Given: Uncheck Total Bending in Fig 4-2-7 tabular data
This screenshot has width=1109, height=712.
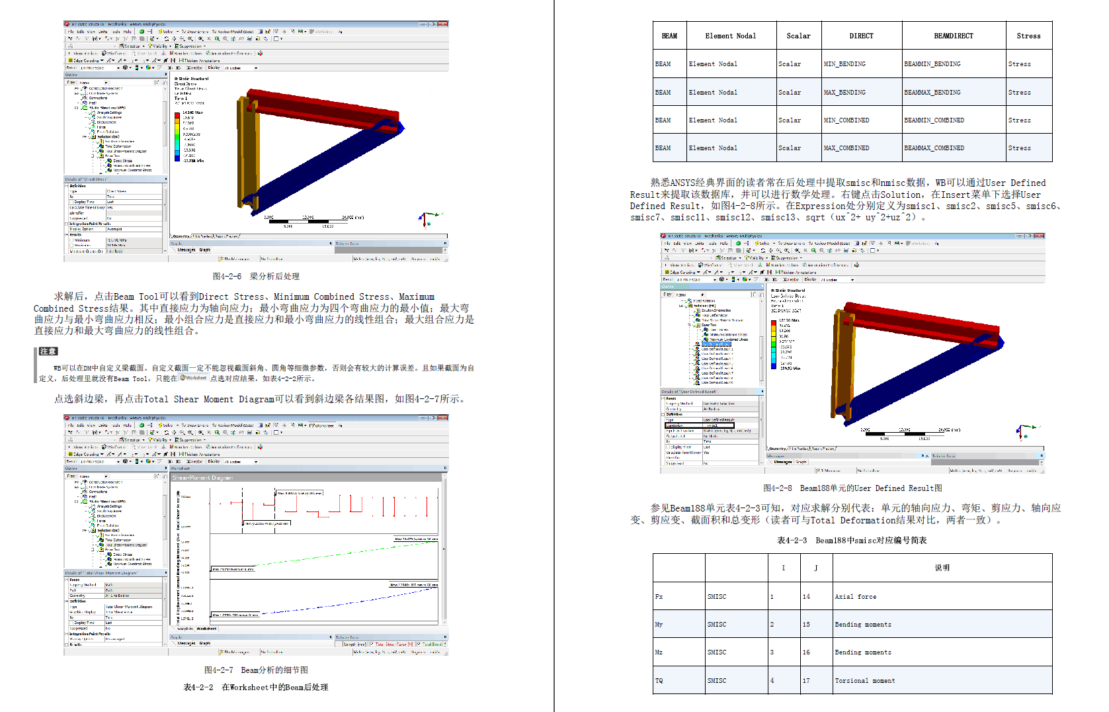Looking at the screenshot, I should pyautogui.click(x=419, y=644).
